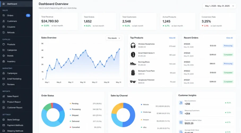241x133 pixels.
Task: Open the Sales Report page
Action: pyautogui.click(x=16, y=96)
